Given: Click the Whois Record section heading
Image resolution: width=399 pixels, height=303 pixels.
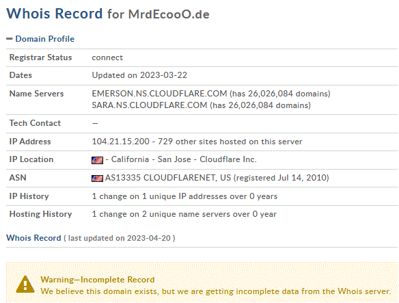Looking at the screenshot, I should pyautogui.click(x=33, y=238).
